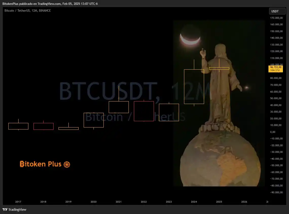Image resolution: width=289 pixels, height=214 pixels.
Task: Click the statue's raised hand
Action: click(203, 53)
